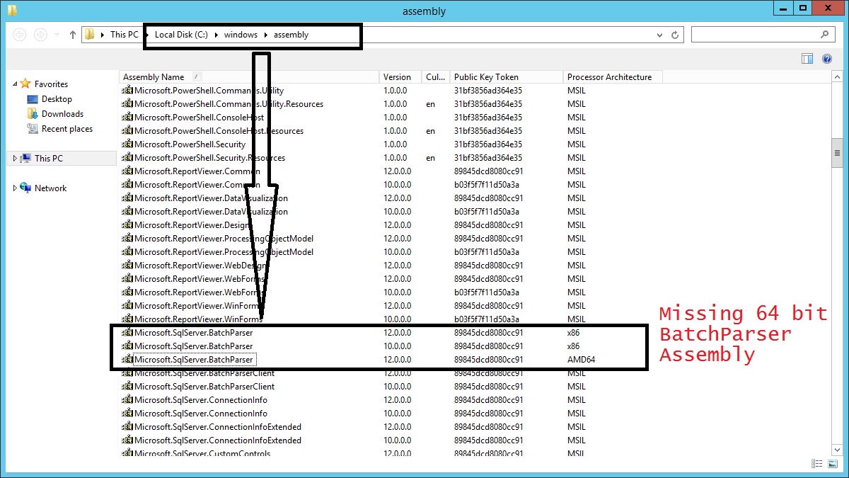The height and width of the screenshot is (478, 849).
Task: Go up one folder level
Action: pos(72,34)
